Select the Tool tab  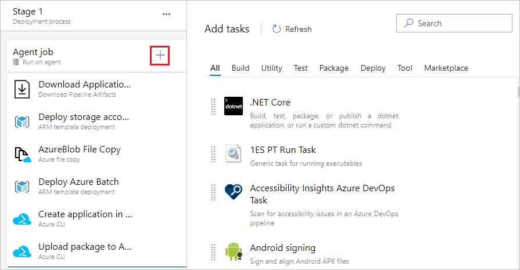(405, 68)
